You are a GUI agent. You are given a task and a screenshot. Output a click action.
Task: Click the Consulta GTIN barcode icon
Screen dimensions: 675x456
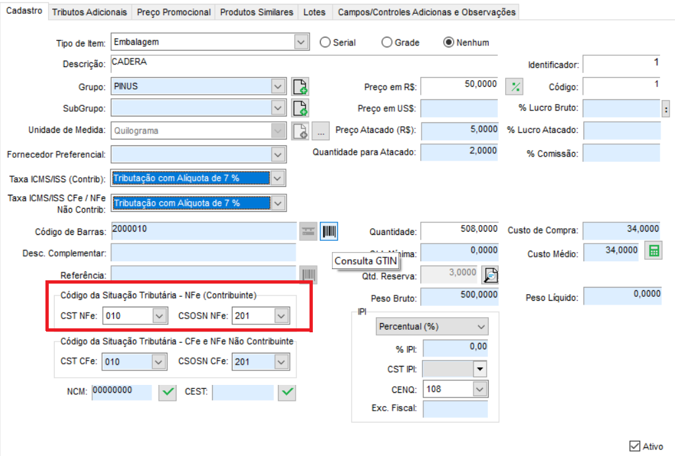[329, 232]
